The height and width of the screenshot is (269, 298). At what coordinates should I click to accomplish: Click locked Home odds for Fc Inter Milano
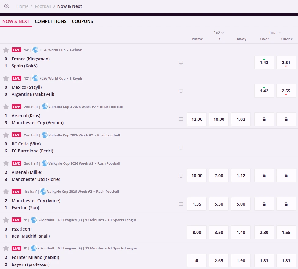click(x=197, y=261)
